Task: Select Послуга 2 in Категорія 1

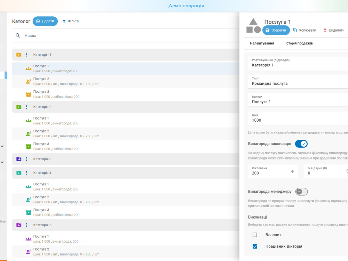Action: coord(126,81)
